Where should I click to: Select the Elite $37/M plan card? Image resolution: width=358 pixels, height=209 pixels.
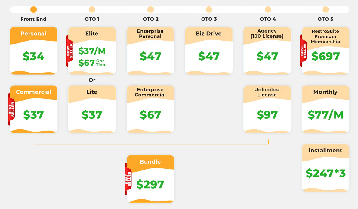pyautogui.click(x=92, y=51)
